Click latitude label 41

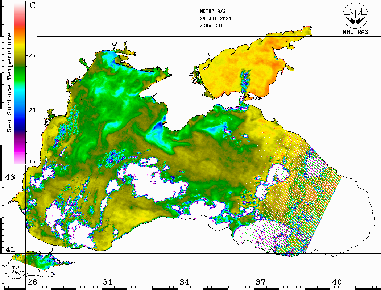10,249
